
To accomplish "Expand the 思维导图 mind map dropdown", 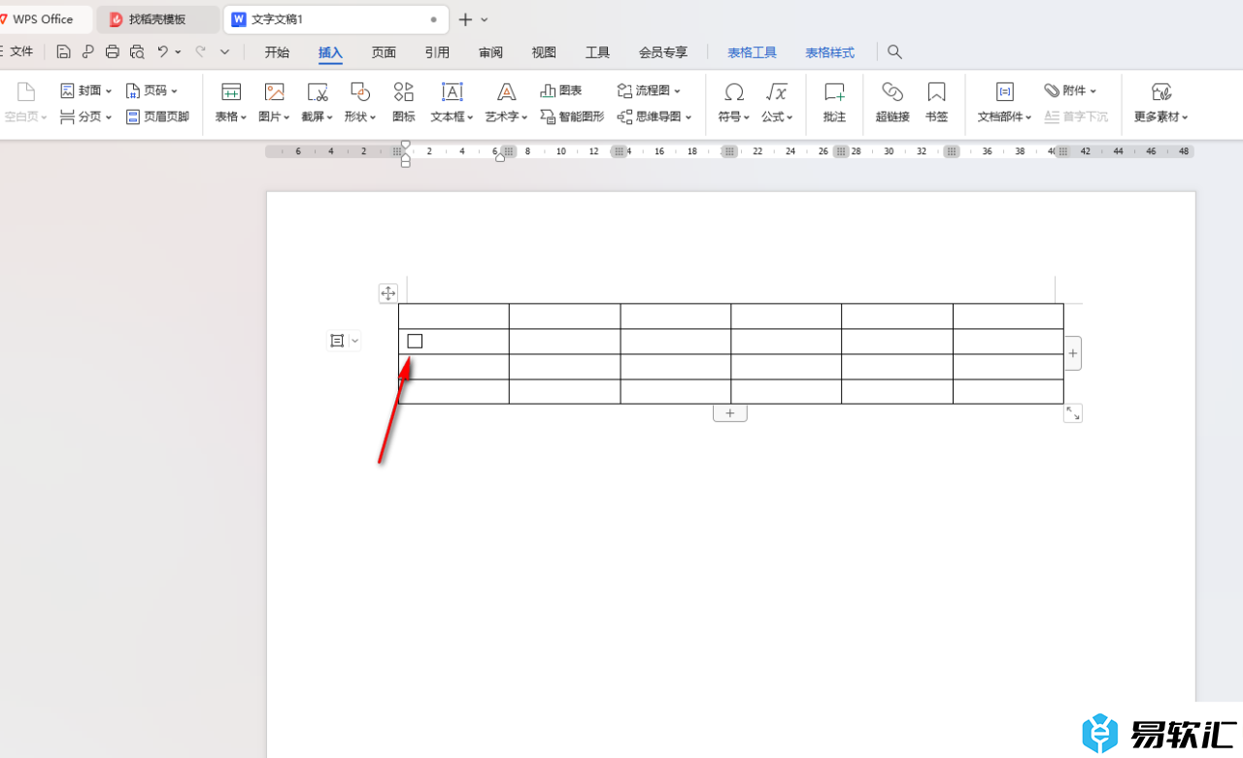I will 689,117.
